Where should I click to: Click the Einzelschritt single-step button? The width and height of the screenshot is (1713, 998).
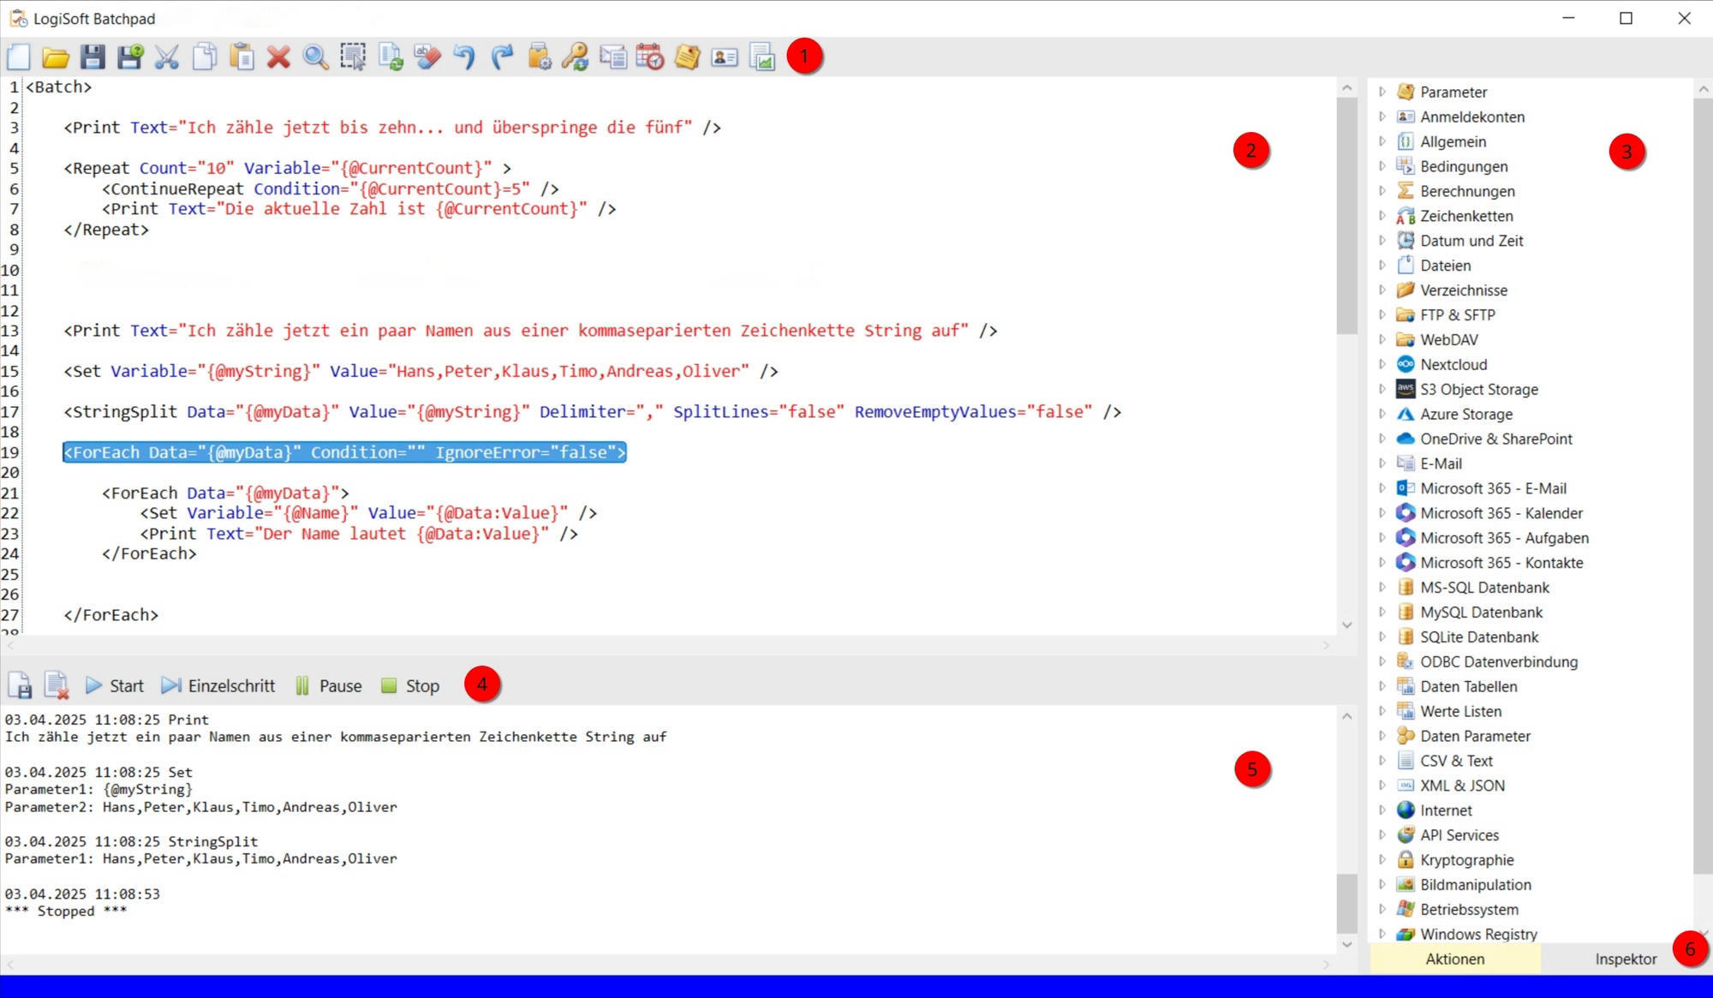(x=219, y=685)
